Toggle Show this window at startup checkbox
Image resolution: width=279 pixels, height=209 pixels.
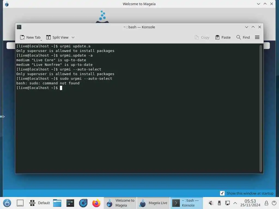click(222, 193)
